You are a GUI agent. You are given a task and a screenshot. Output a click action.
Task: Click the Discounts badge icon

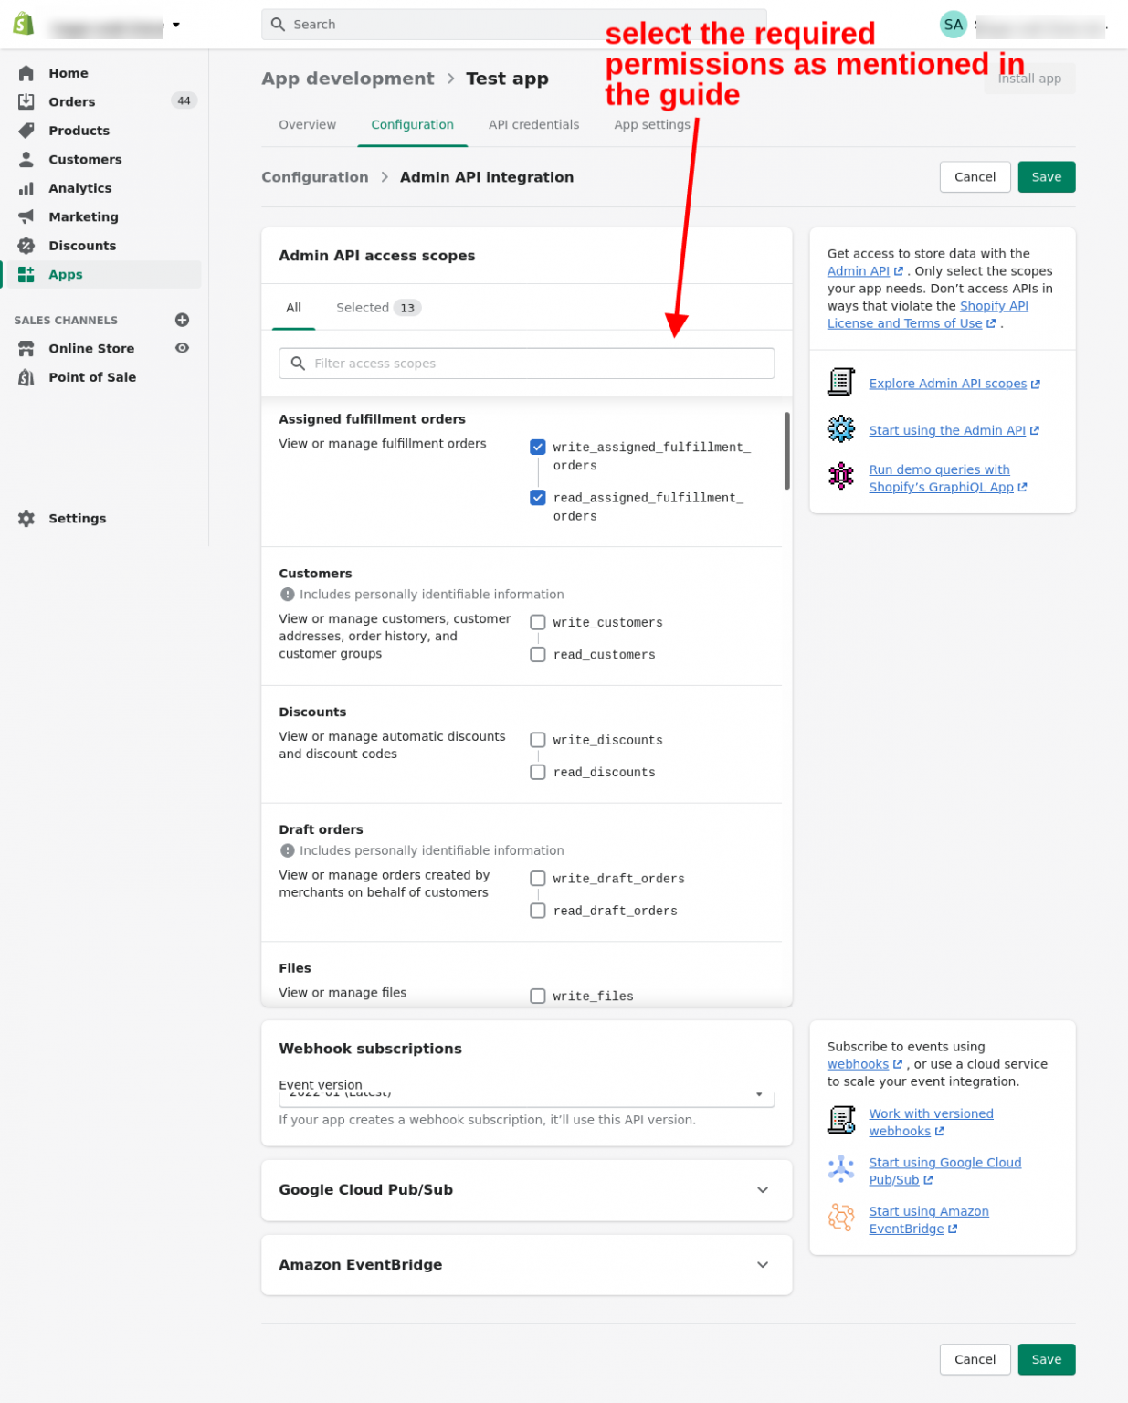(26, 246)
